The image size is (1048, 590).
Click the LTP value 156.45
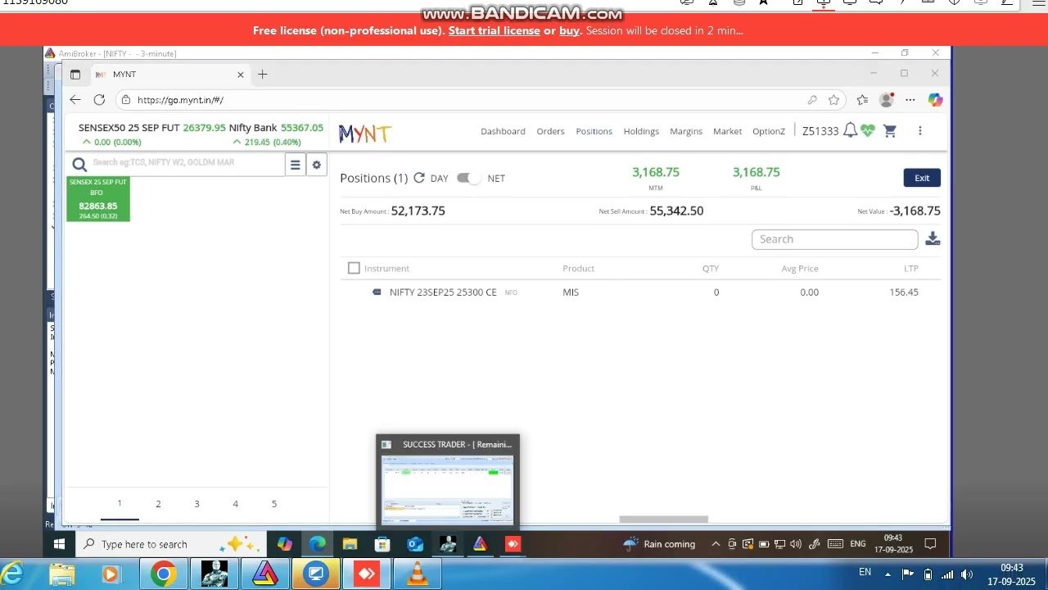pyautogui.click(x=904, y=293)
